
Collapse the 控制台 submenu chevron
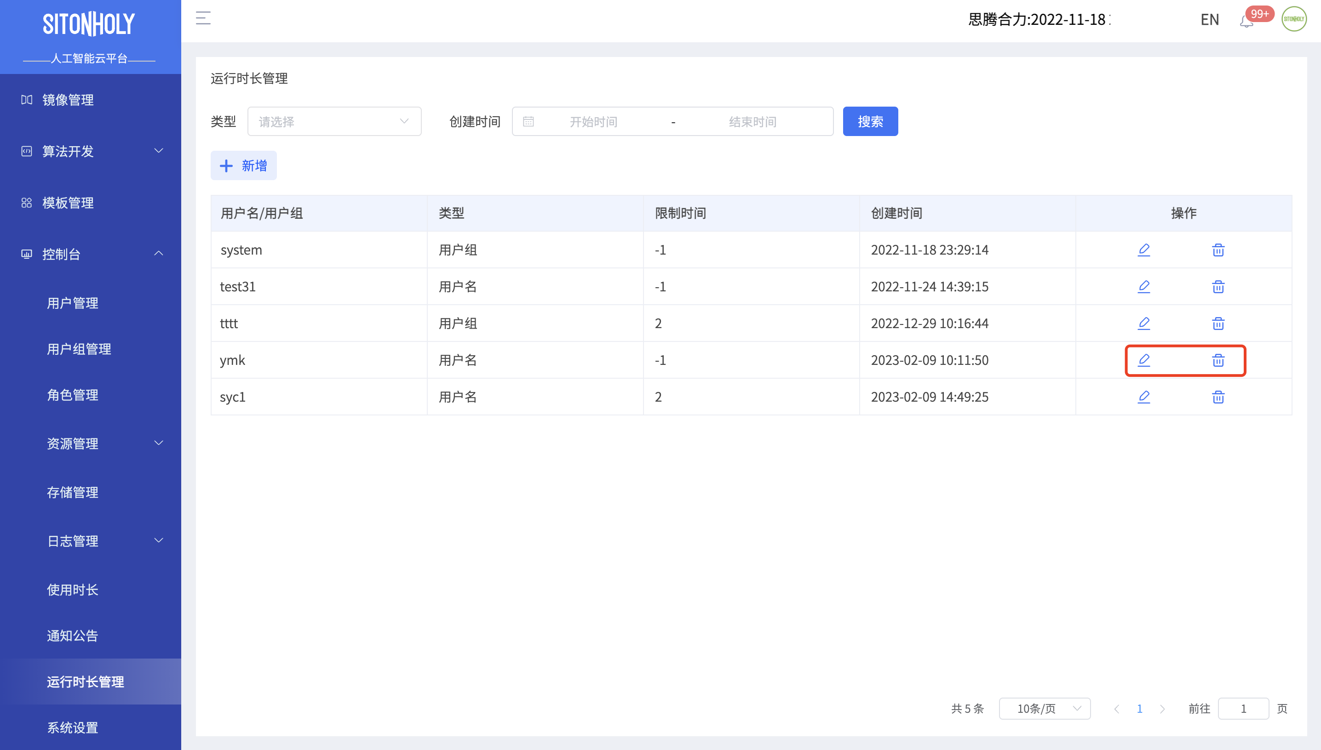click(x=159, y=253)
